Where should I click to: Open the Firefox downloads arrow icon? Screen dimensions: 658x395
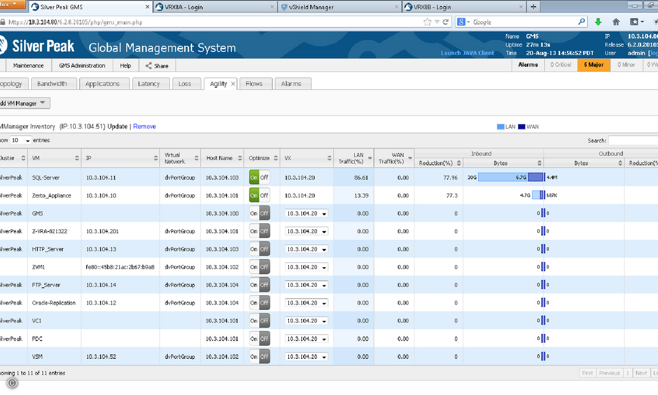[598, 22]
